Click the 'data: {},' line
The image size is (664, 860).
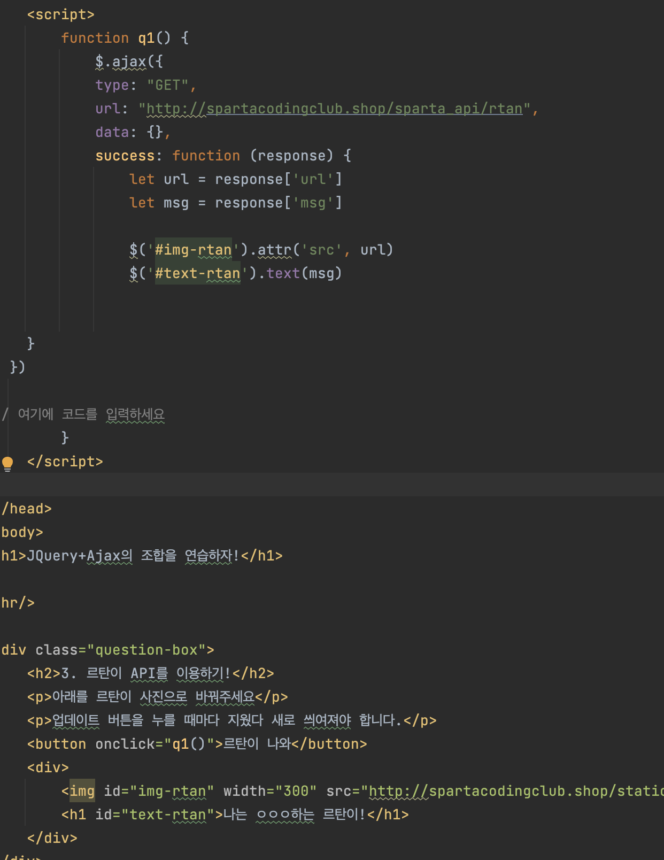pos(133,132)
